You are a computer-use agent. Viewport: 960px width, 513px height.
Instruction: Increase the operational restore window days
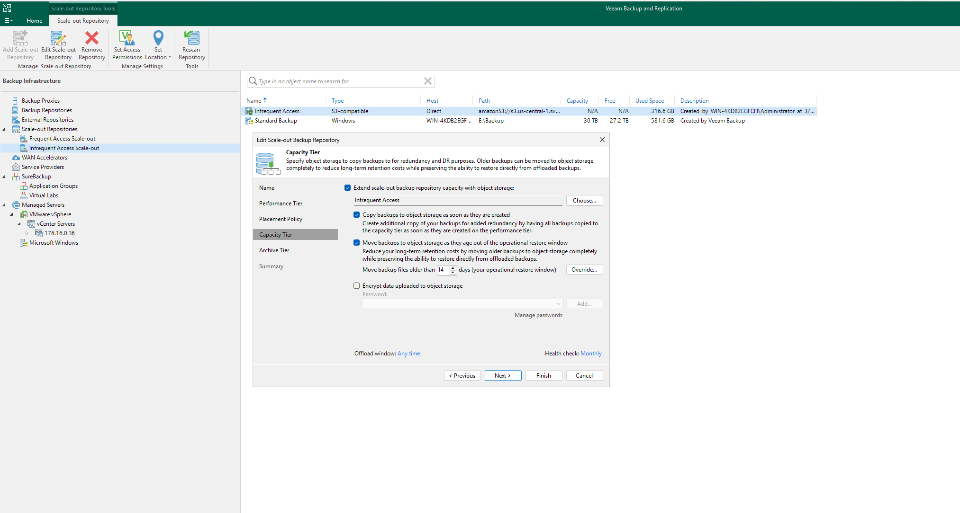453,267
